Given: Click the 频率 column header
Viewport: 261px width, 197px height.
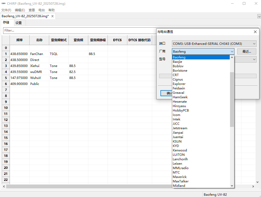Looking at the screenshot, I should pyautogui.click(x=20, y=40).
